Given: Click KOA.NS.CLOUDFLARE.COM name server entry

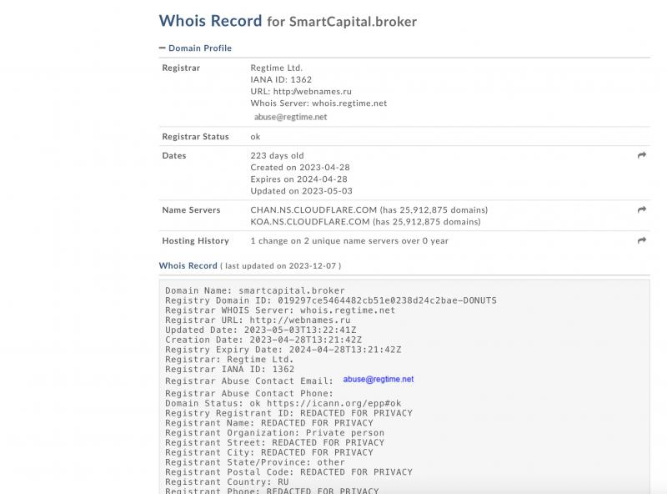Looking at the screenshot, I should (x=365, y=221).
